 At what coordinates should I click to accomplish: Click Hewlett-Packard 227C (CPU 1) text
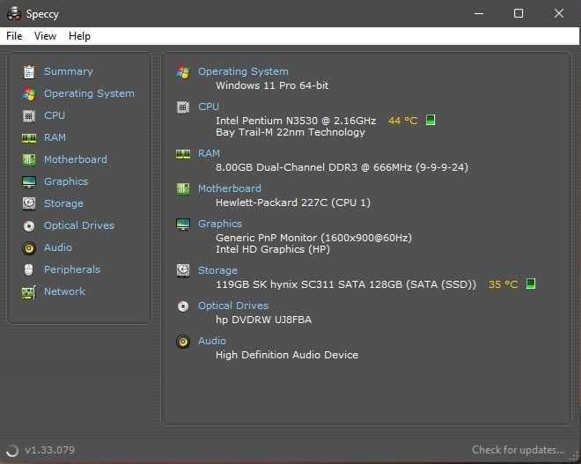pyautogui.click(x=293, y=203)
